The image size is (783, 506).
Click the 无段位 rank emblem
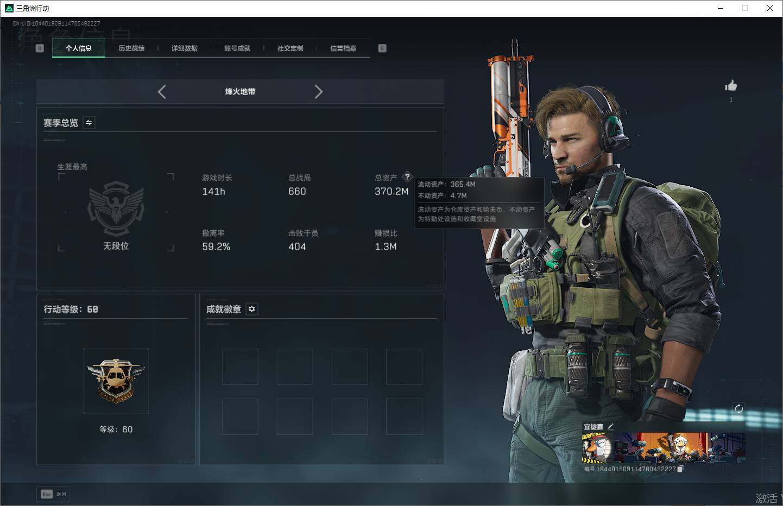point(116,209)
